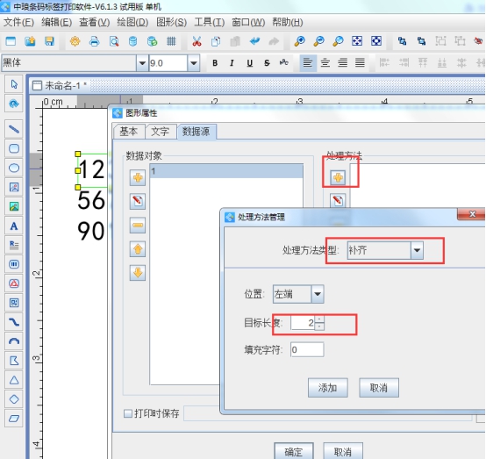Select the barcode drawing tool
The height and width of the screenshot is (459, 486).
pos(14,264)
